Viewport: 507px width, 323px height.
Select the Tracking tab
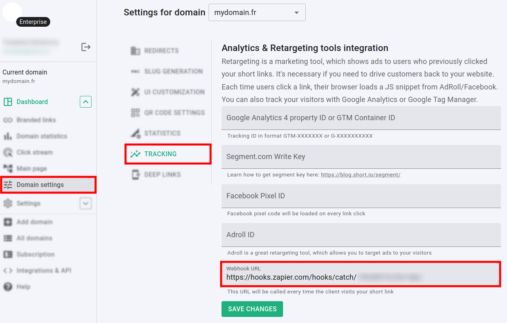[x=160, y=154]
